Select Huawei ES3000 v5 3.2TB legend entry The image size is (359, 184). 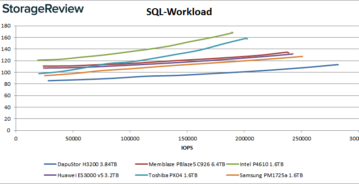click(x=81, y=175)
